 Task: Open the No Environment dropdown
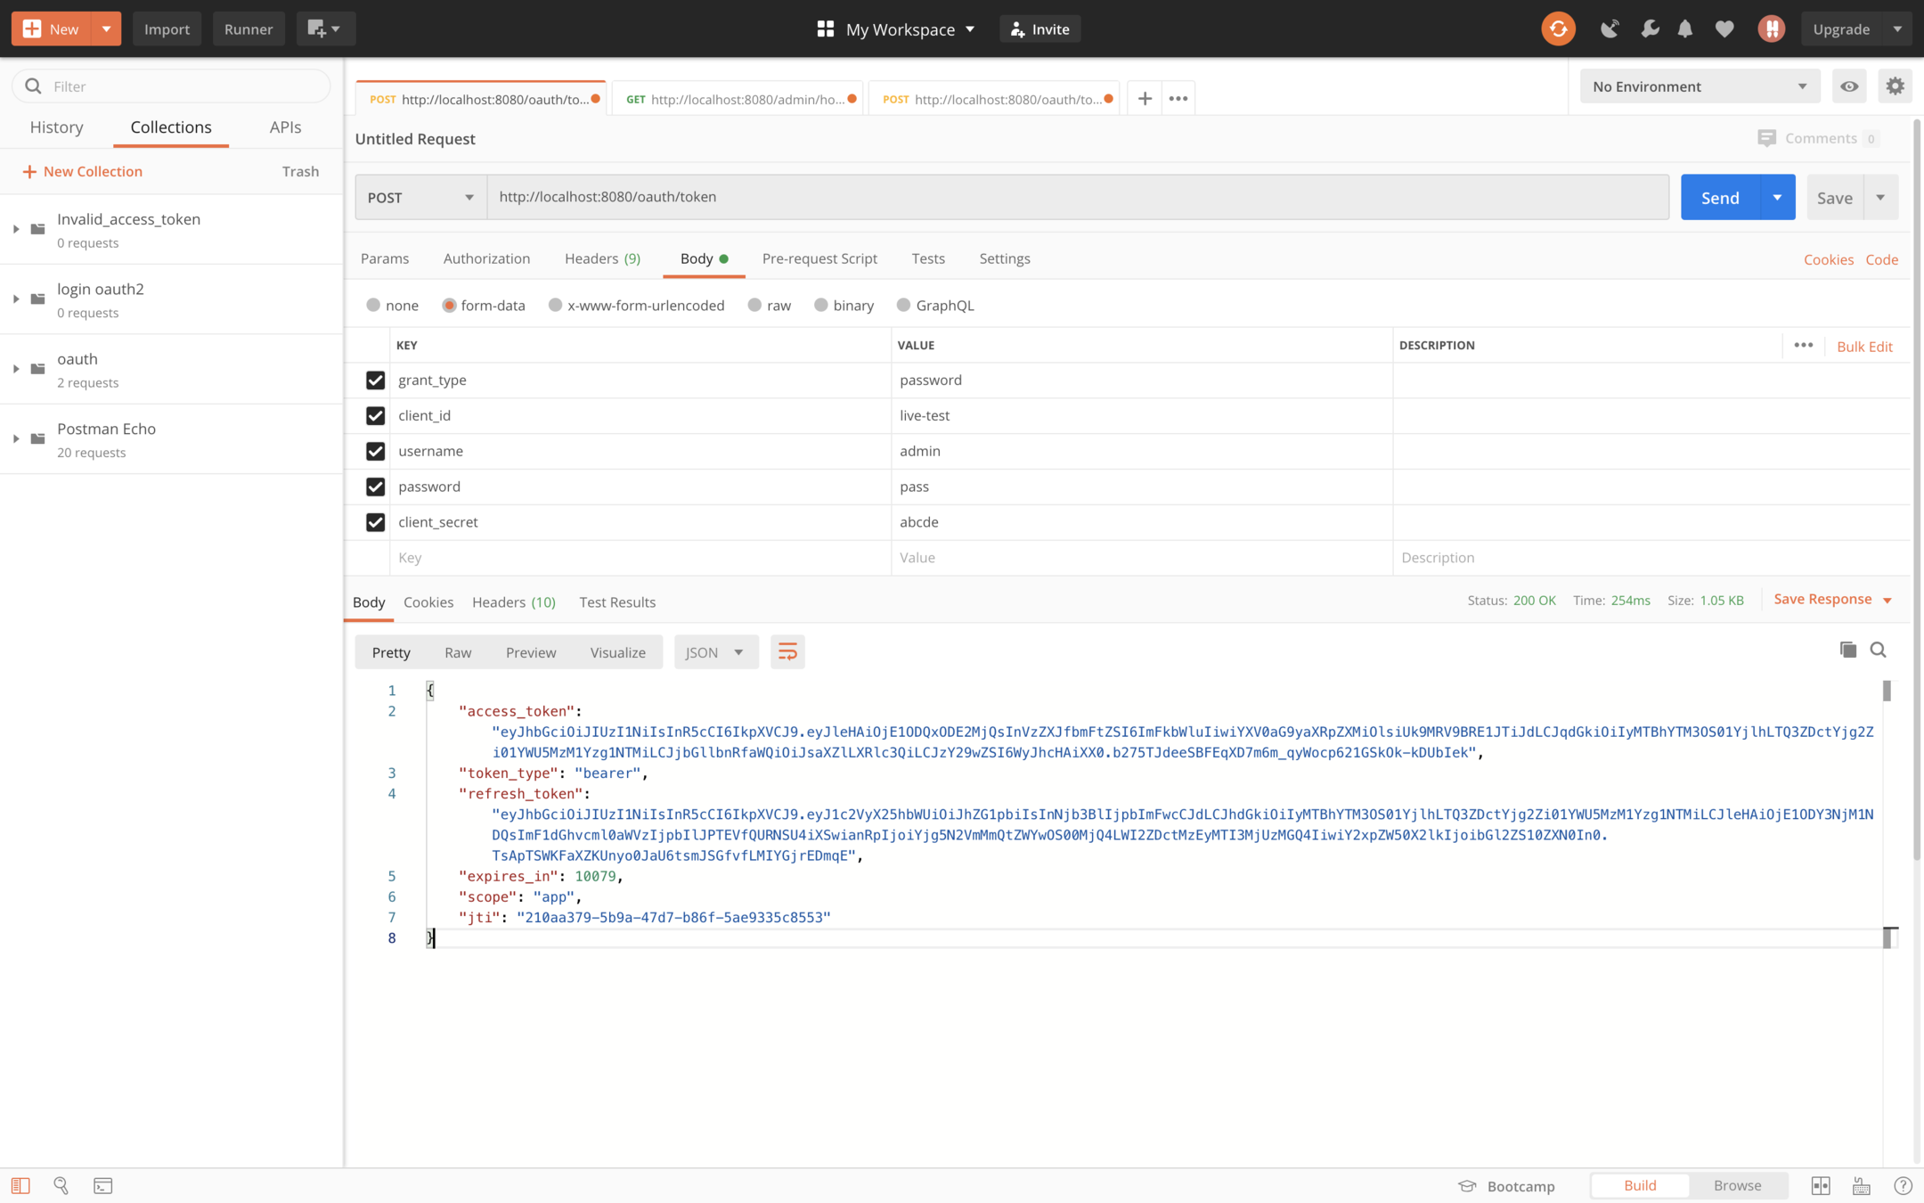point(1699,86)
